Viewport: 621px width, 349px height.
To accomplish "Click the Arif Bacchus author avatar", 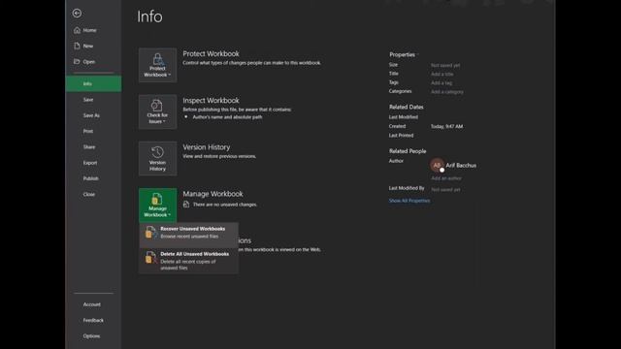I will coord(438,165).
